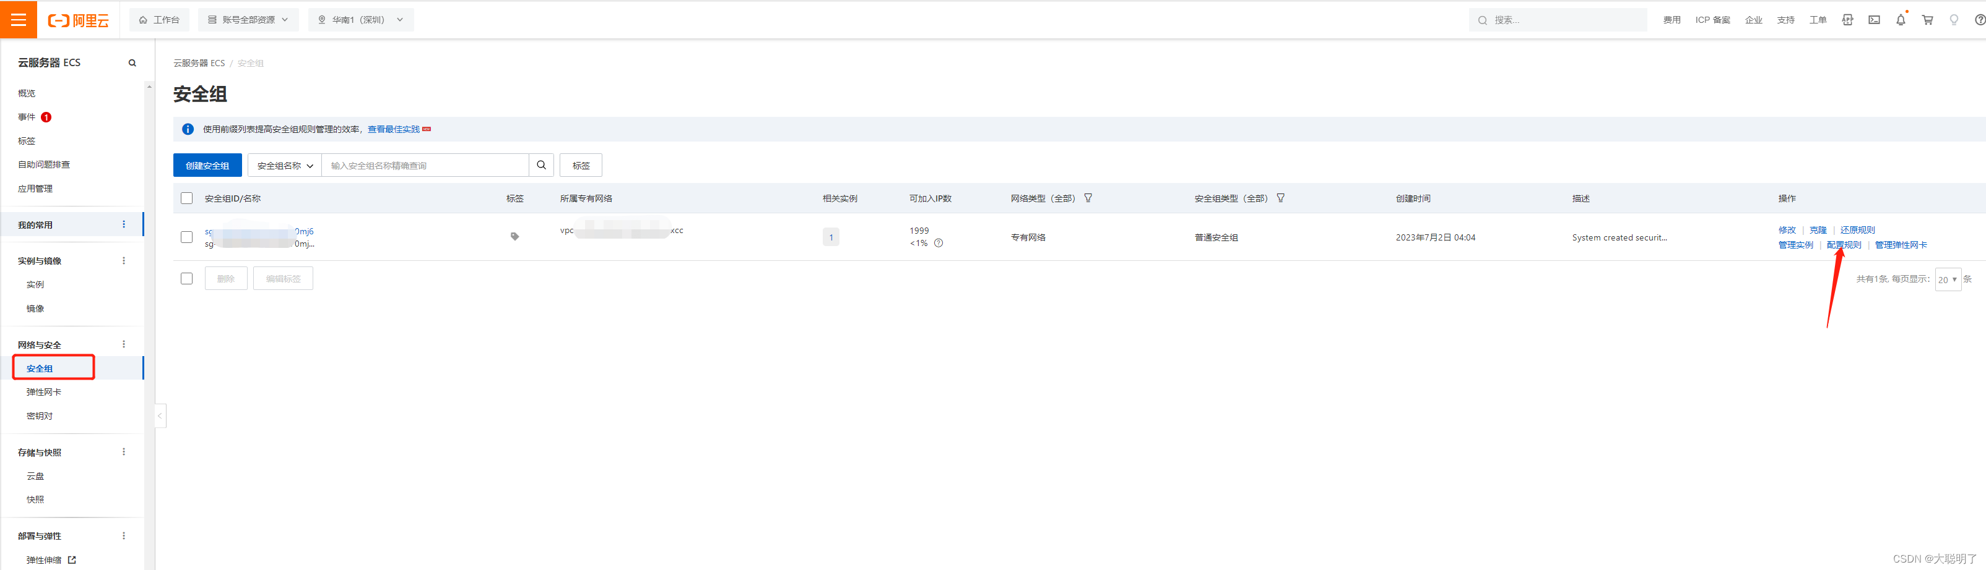The height and width of the screenshot is (570, 1986).
Task: Click the related instance count badge 1
Action: (x=830, y=237)
